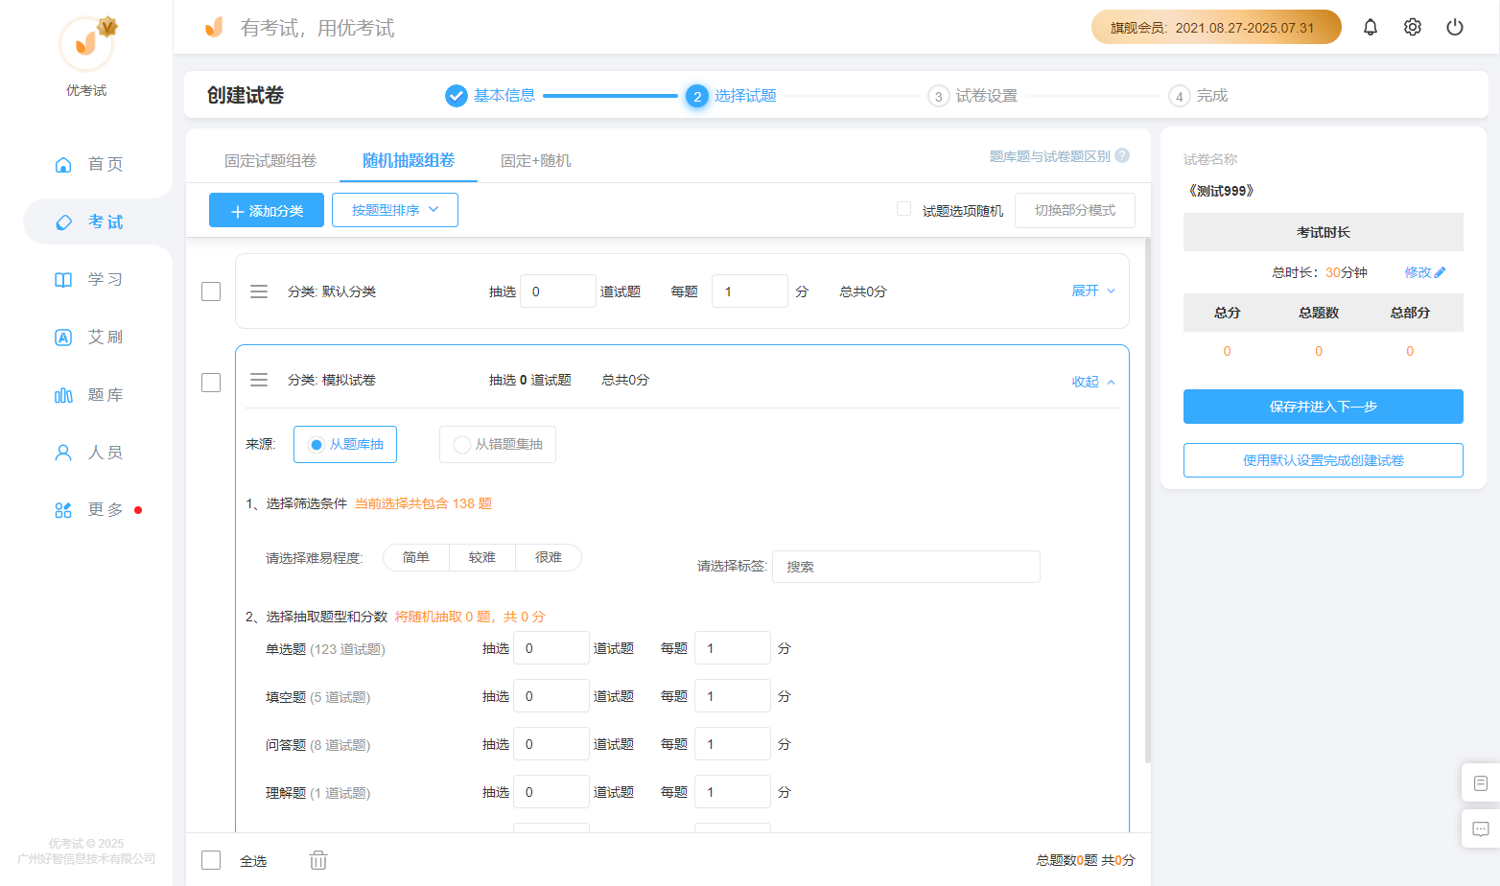Click 保存并进入下一步 button
Viewport: 1500px width, 886px height.
(1324, 407)
